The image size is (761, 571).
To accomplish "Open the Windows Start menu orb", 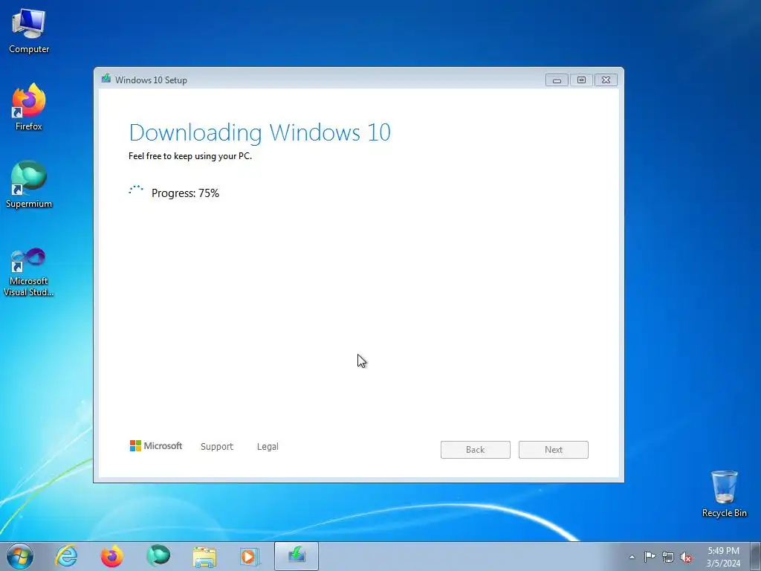I will click(20, 556).
